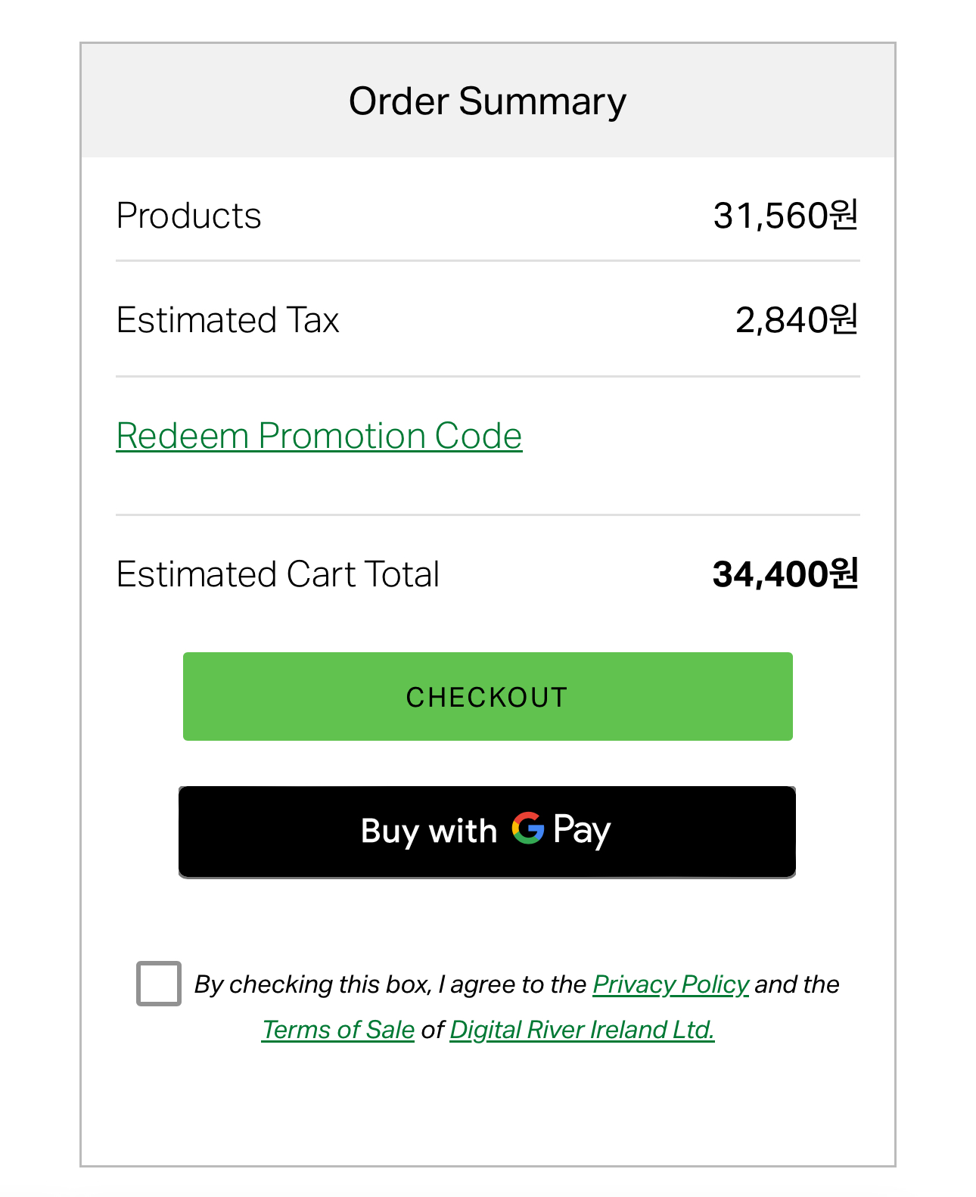
Task: Click the green CHECKOUT button
Action: 487,696
